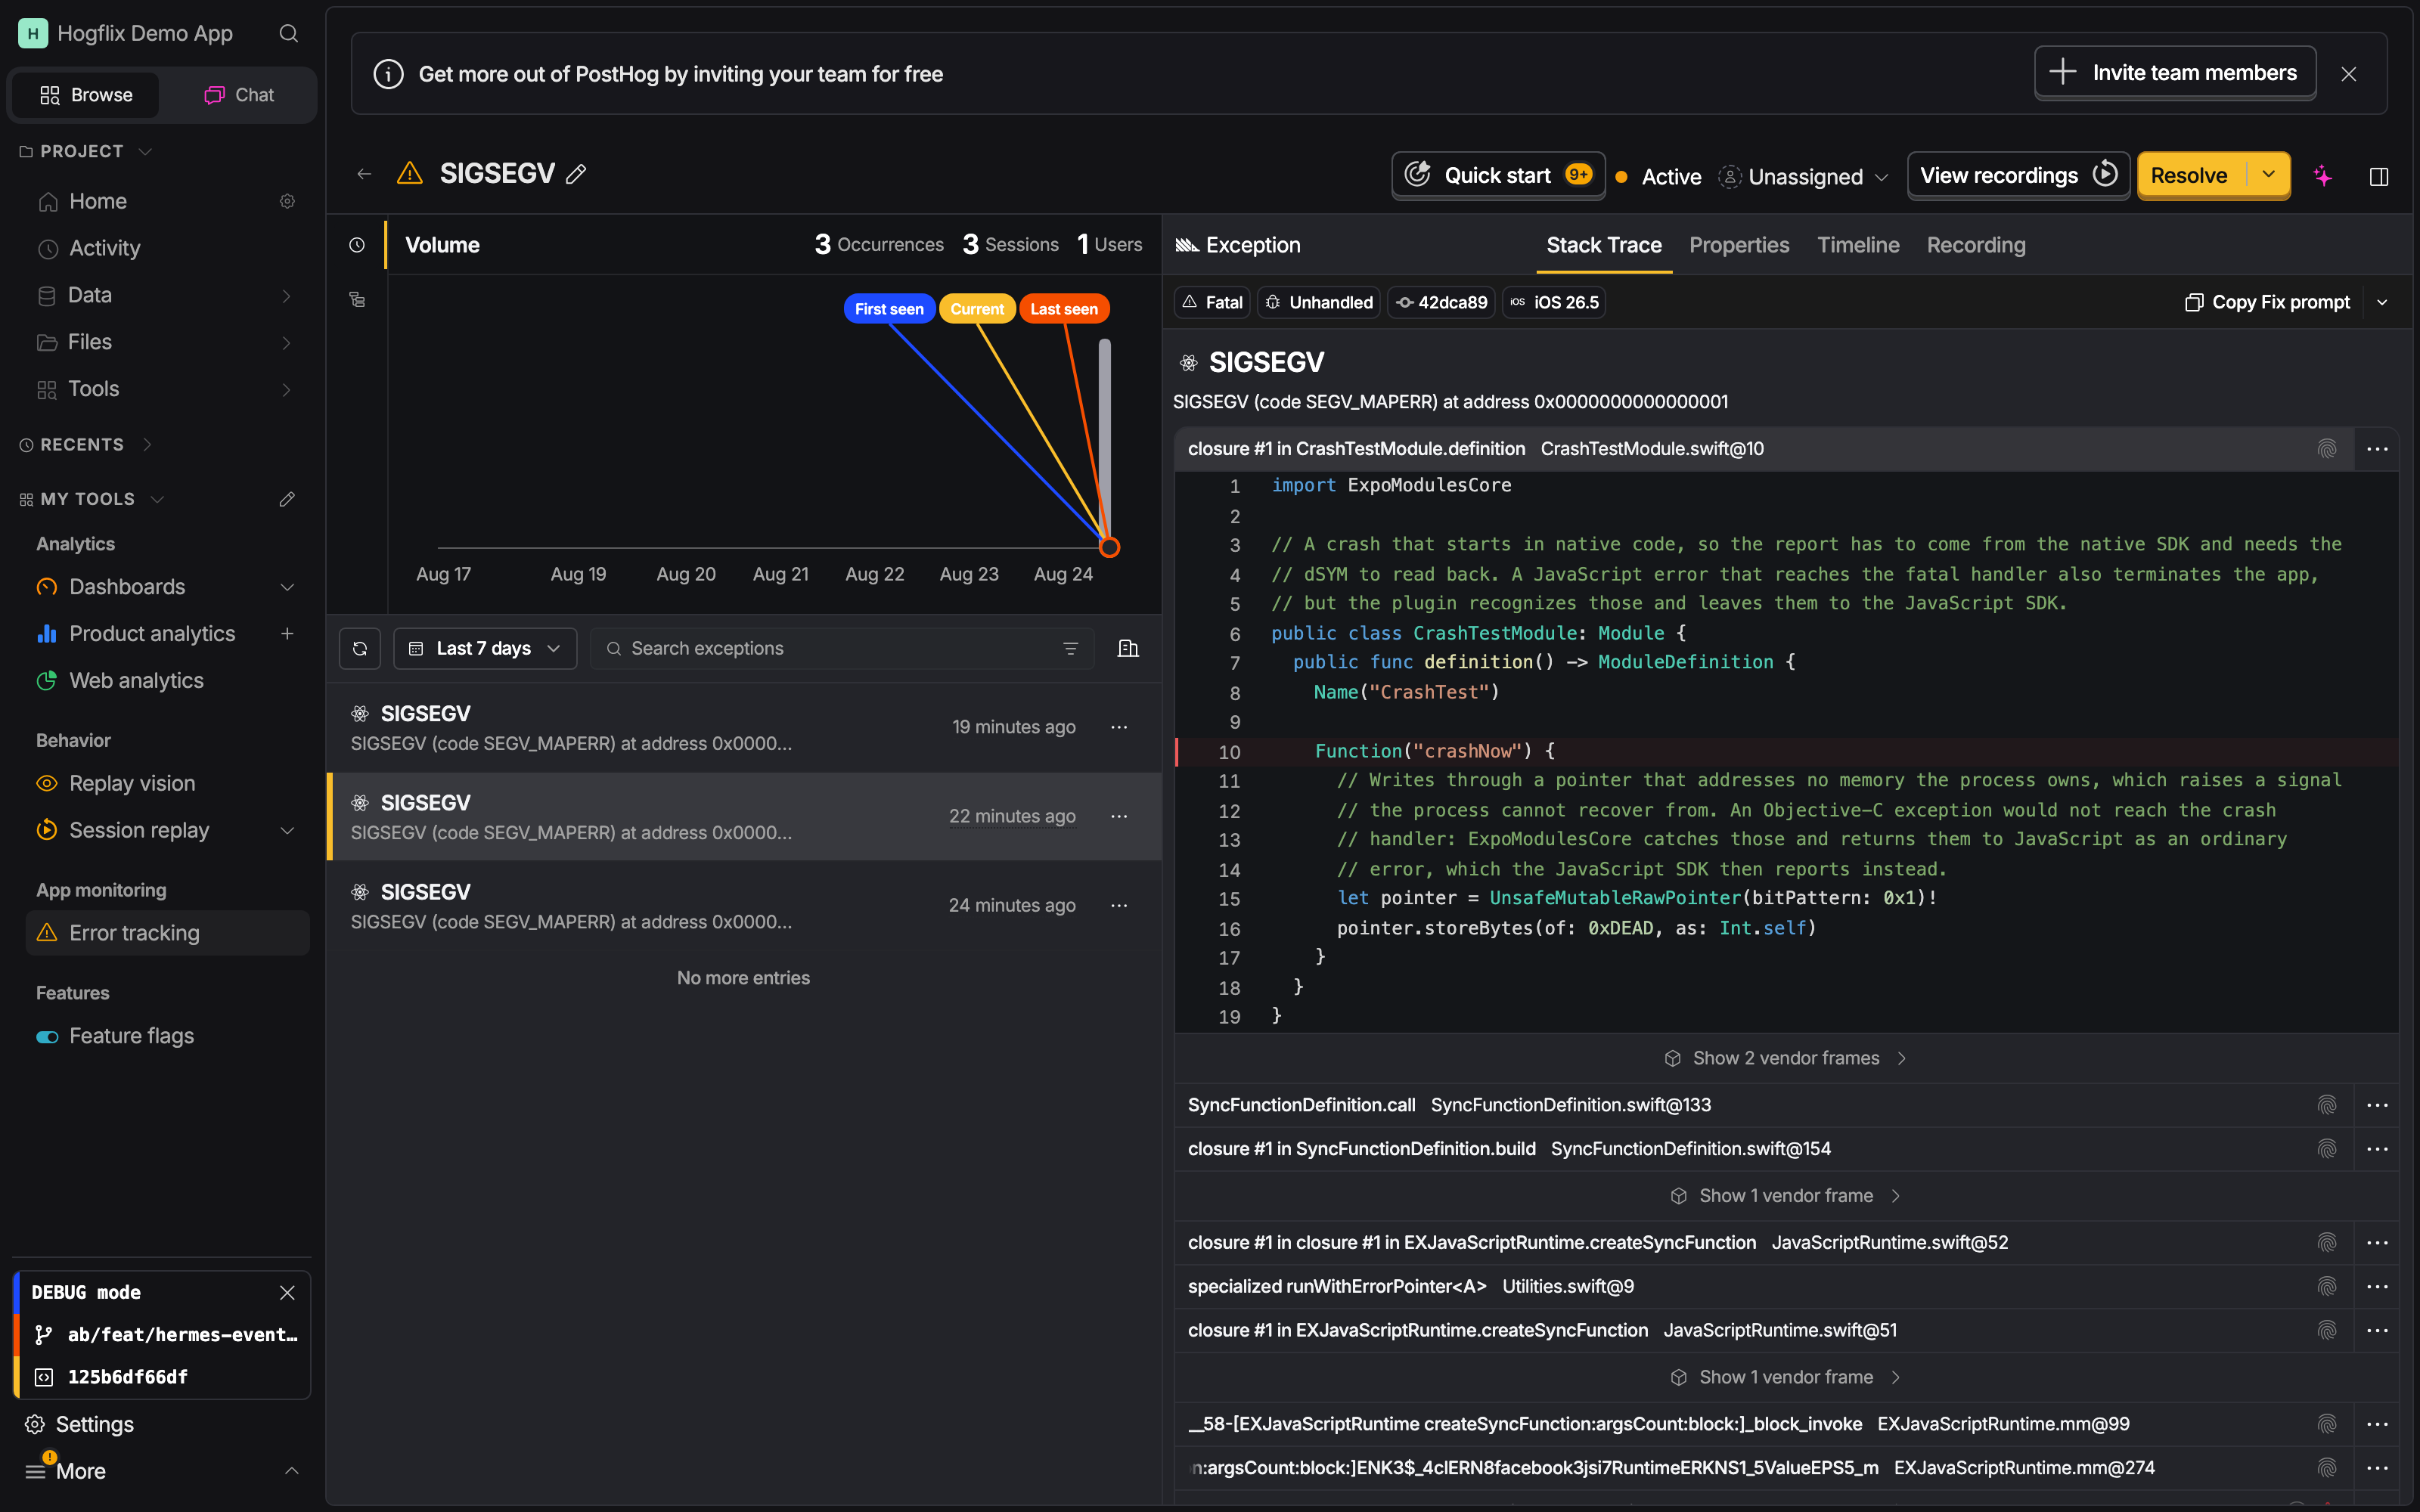Viewport: 2420px width, 1512px height.
Task: Open the filter icon in search exceptions
Action: point(1070,648)
